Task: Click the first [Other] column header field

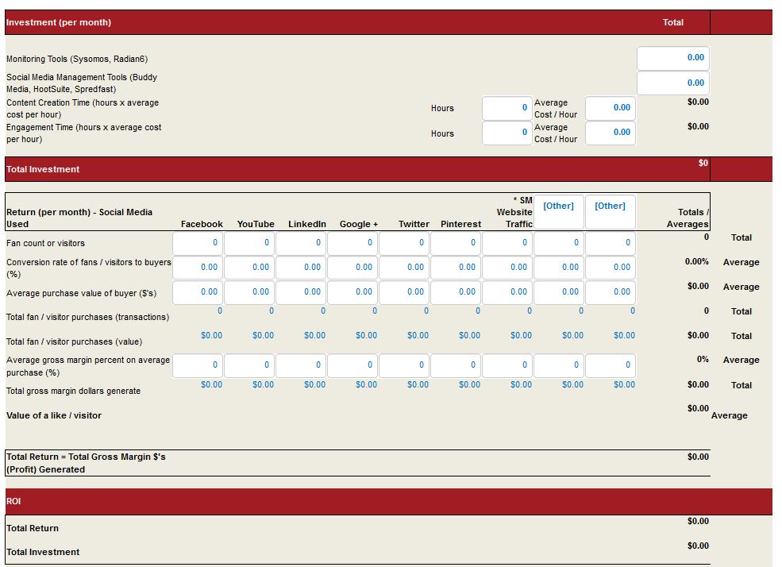Action: point(559,211)
